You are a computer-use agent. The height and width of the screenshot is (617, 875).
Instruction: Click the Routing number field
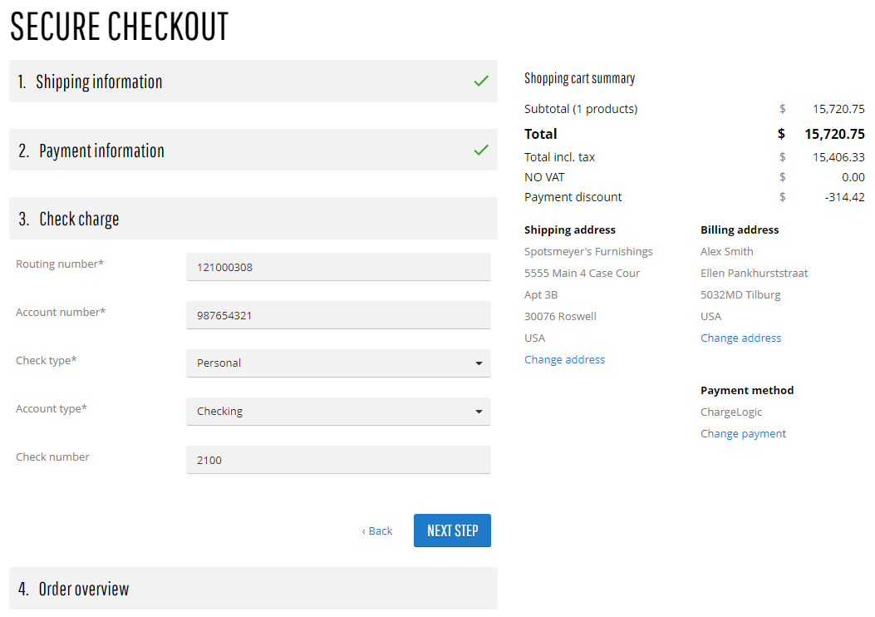pyautogui.click(x=338, y=267)
